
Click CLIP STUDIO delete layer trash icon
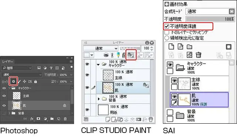(x=151, y=119)
